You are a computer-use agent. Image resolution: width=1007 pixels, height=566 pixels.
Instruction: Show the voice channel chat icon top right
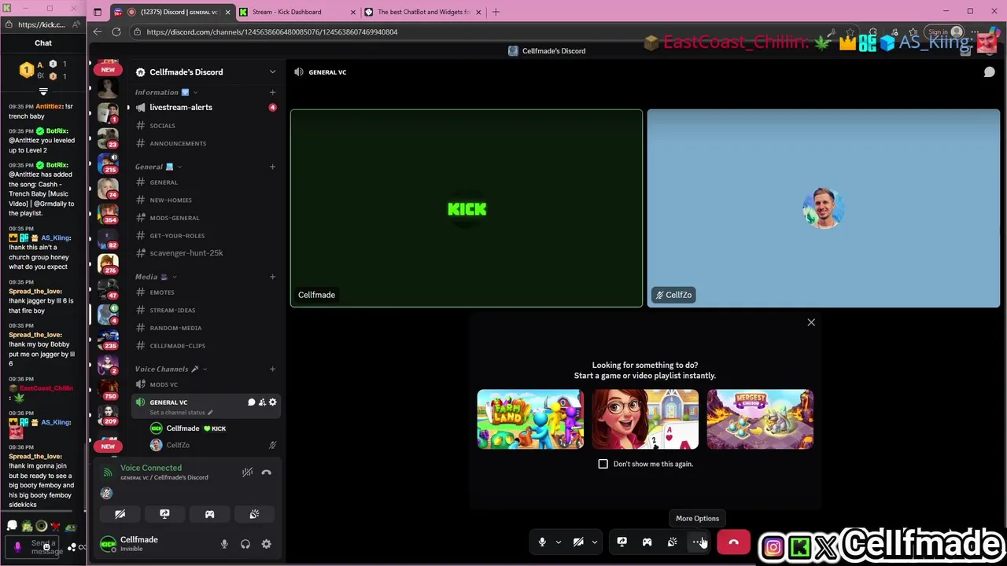click(989, 72)
